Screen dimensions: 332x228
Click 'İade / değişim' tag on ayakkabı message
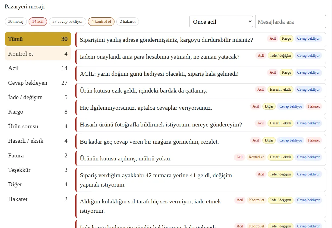point(280,174)
